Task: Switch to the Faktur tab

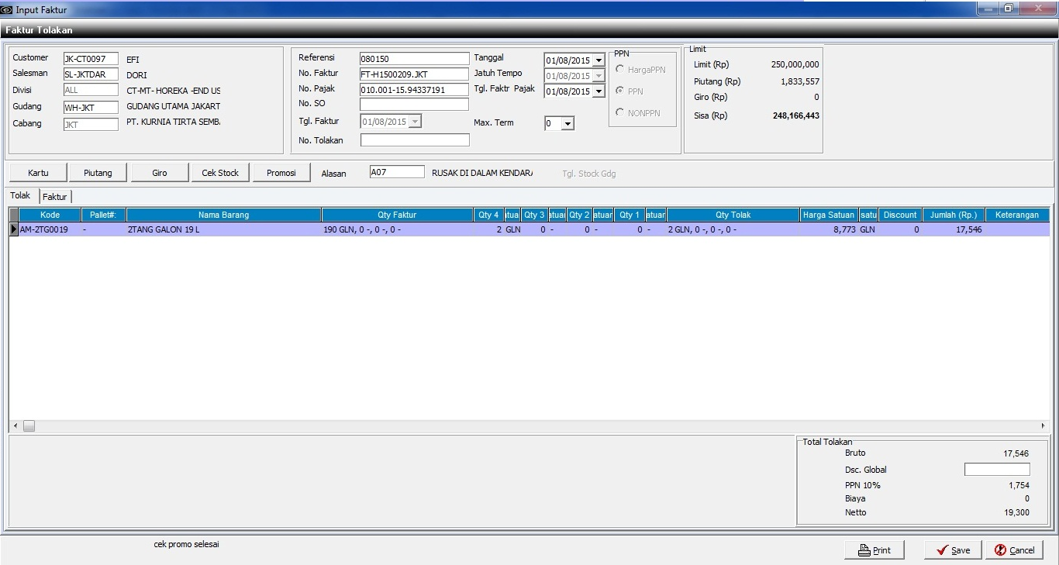Action: [x=55, y=197]
